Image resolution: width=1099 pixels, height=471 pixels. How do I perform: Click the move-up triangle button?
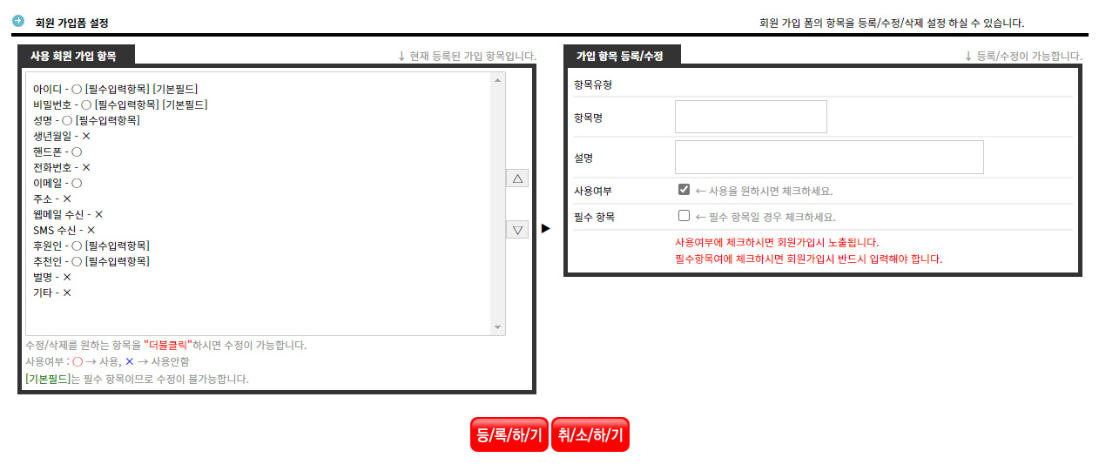click(517, 178)
